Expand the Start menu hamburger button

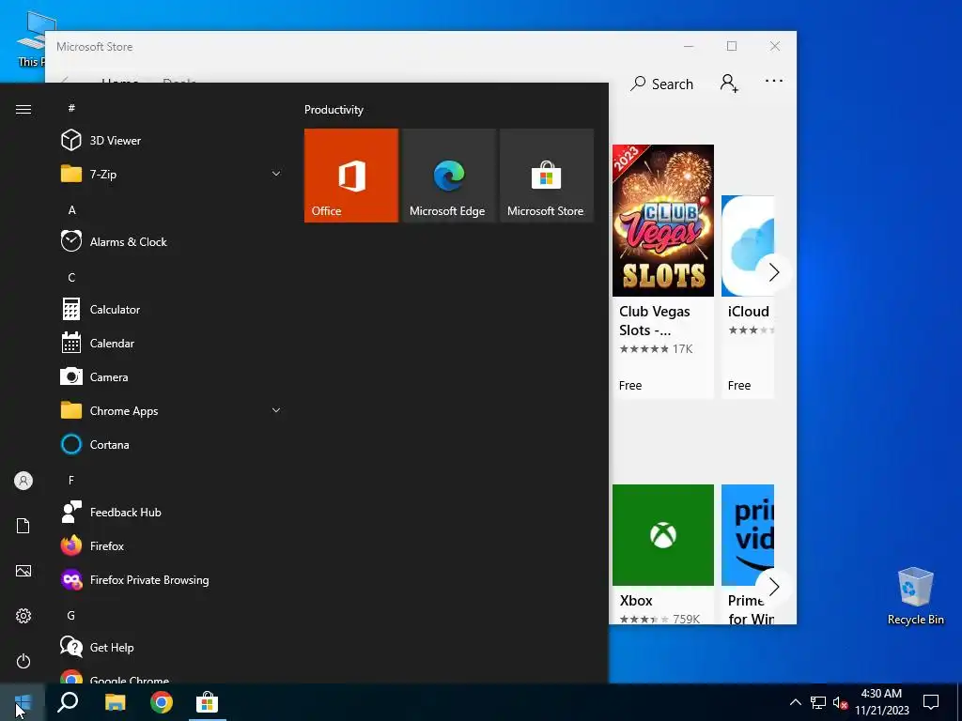pos(23,109)
